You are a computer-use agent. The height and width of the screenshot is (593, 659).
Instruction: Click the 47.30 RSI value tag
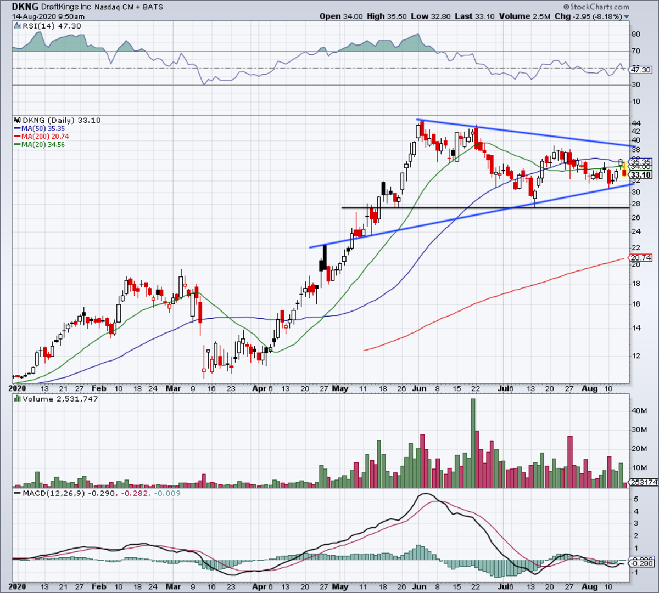[x=640, y=70]
